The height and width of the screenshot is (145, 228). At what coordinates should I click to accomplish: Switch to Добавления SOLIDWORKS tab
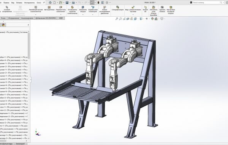point(46,18)
